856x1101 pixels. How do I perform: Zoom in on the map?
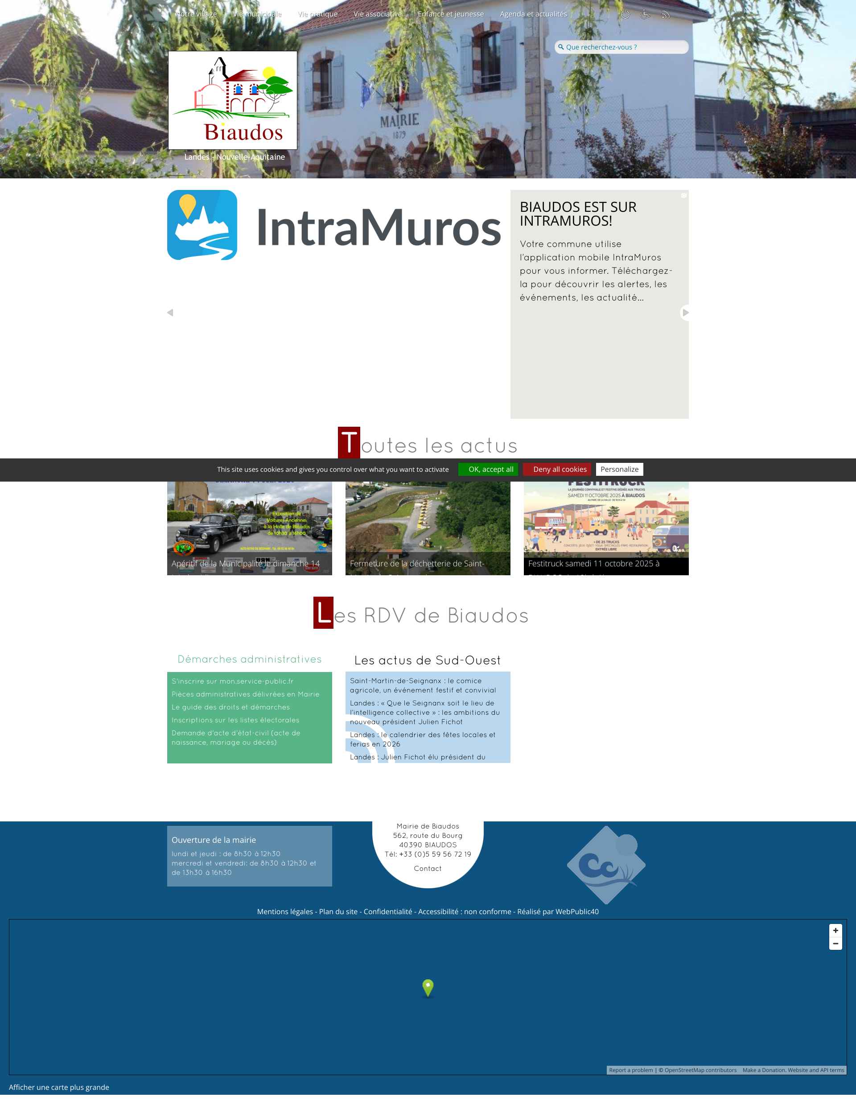[x=835, y=930]
